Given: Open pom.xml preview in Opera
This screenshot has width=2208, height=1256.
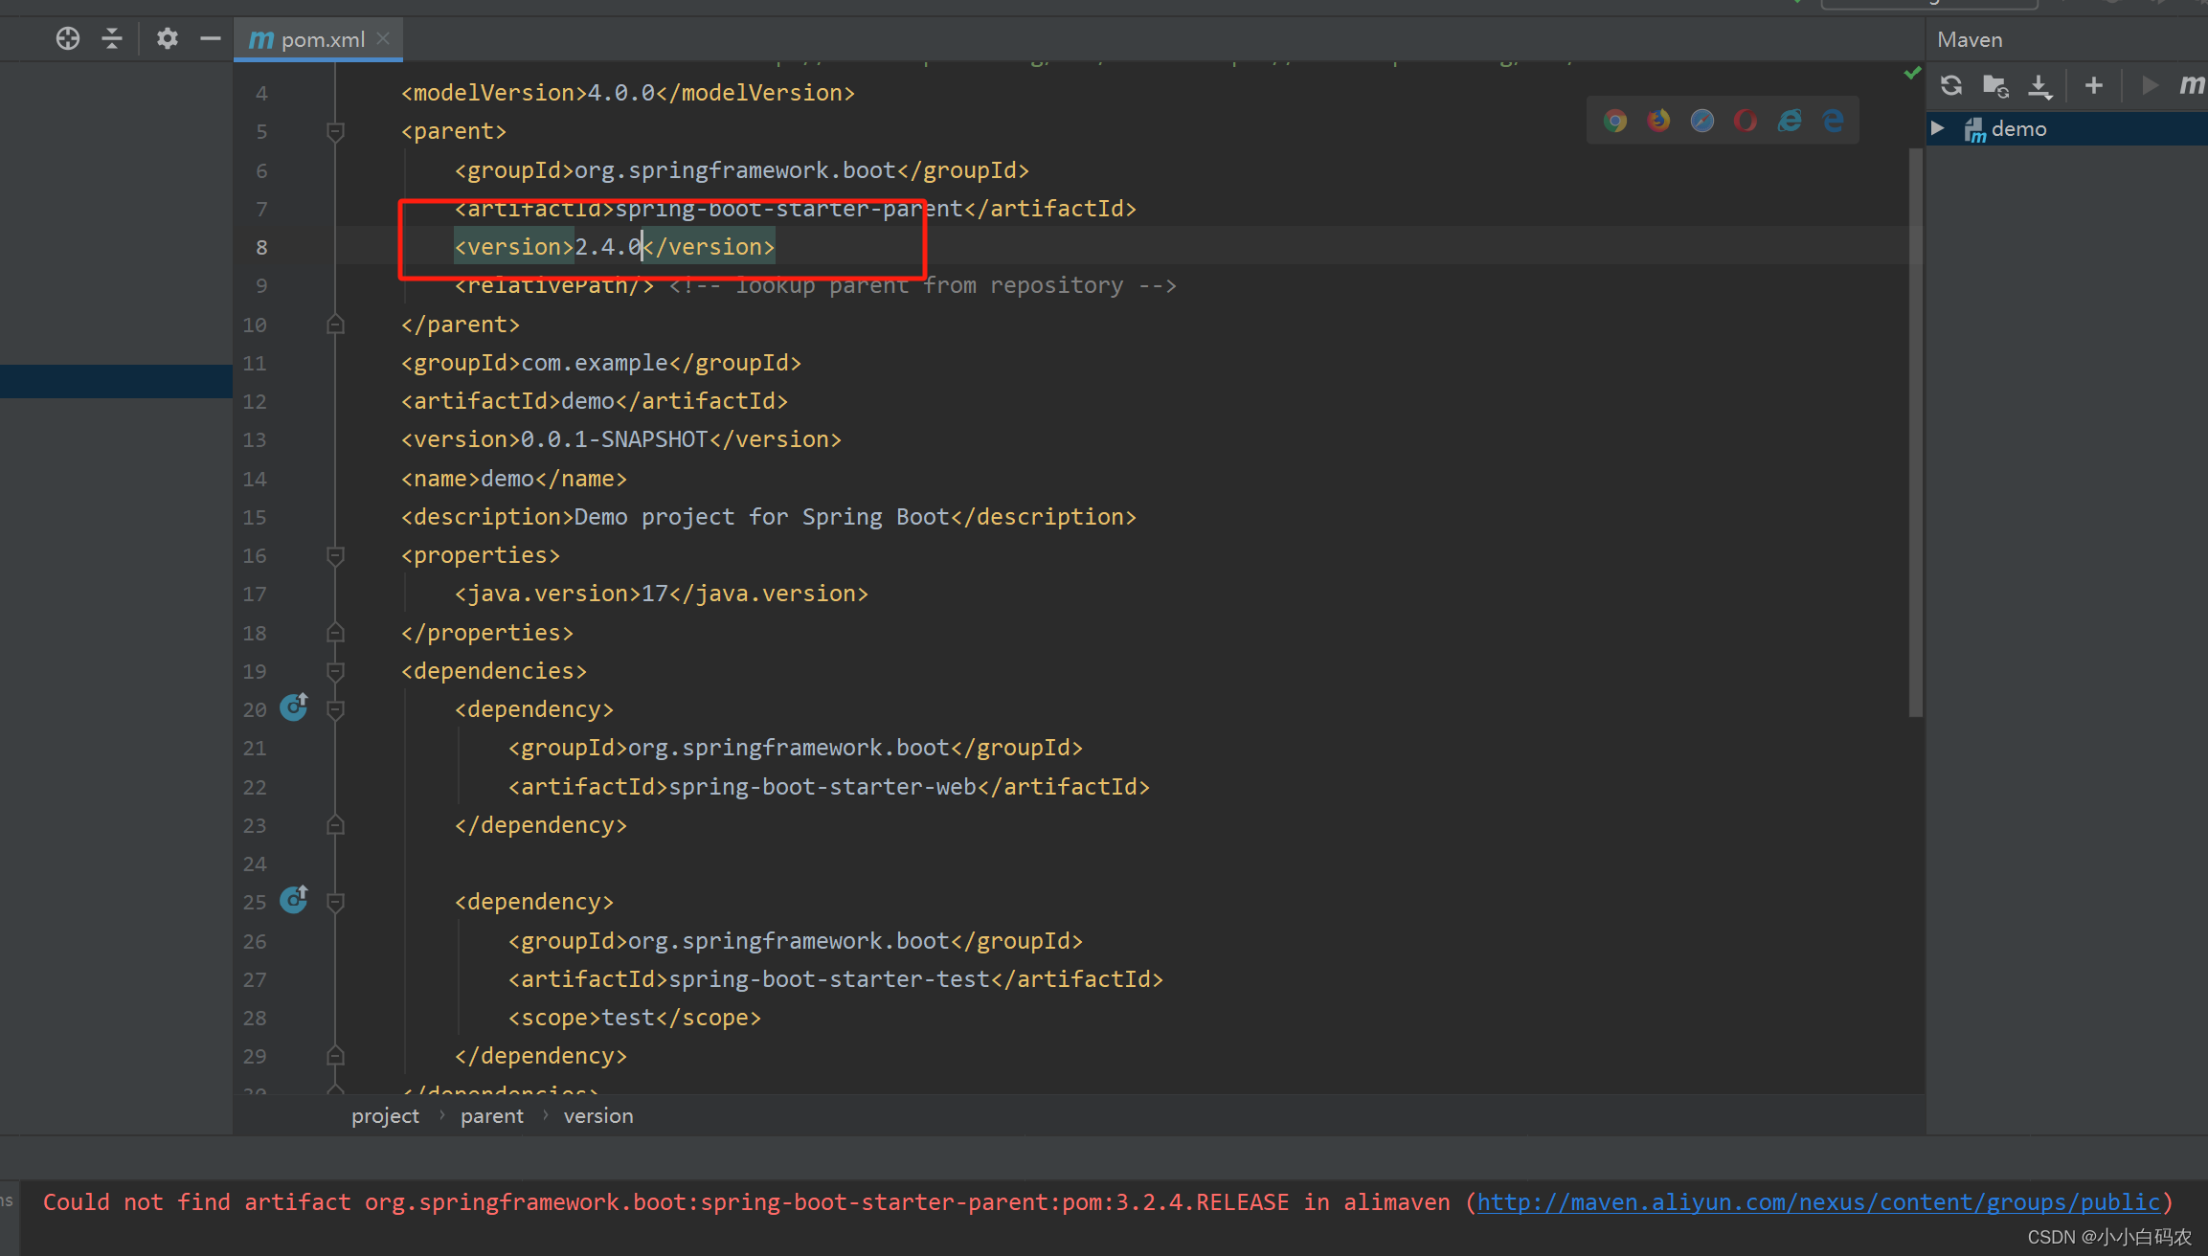Looking at the screenshot, I should [x=1746, y=121].
